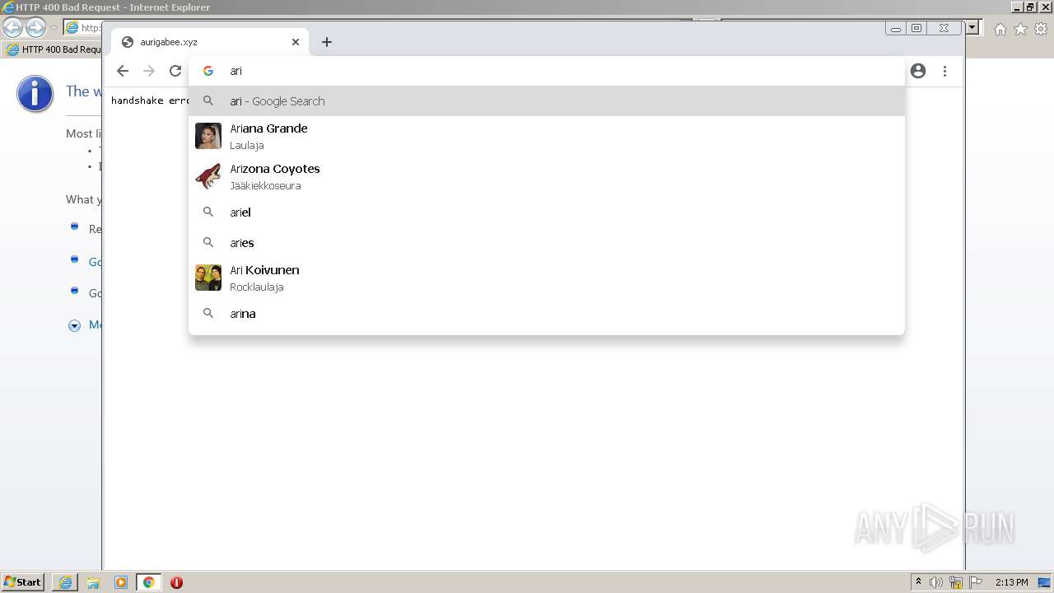Open Internet Explorer Tools gear menu

point(1041,29)
